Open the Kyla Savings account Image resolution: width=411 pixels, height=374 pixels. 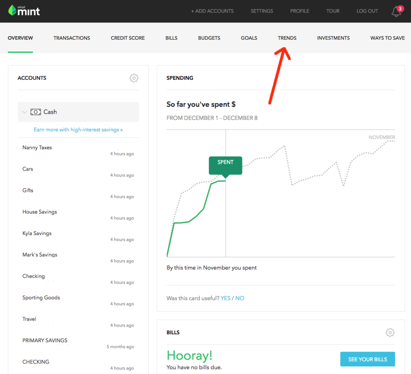tap(37, 234)
